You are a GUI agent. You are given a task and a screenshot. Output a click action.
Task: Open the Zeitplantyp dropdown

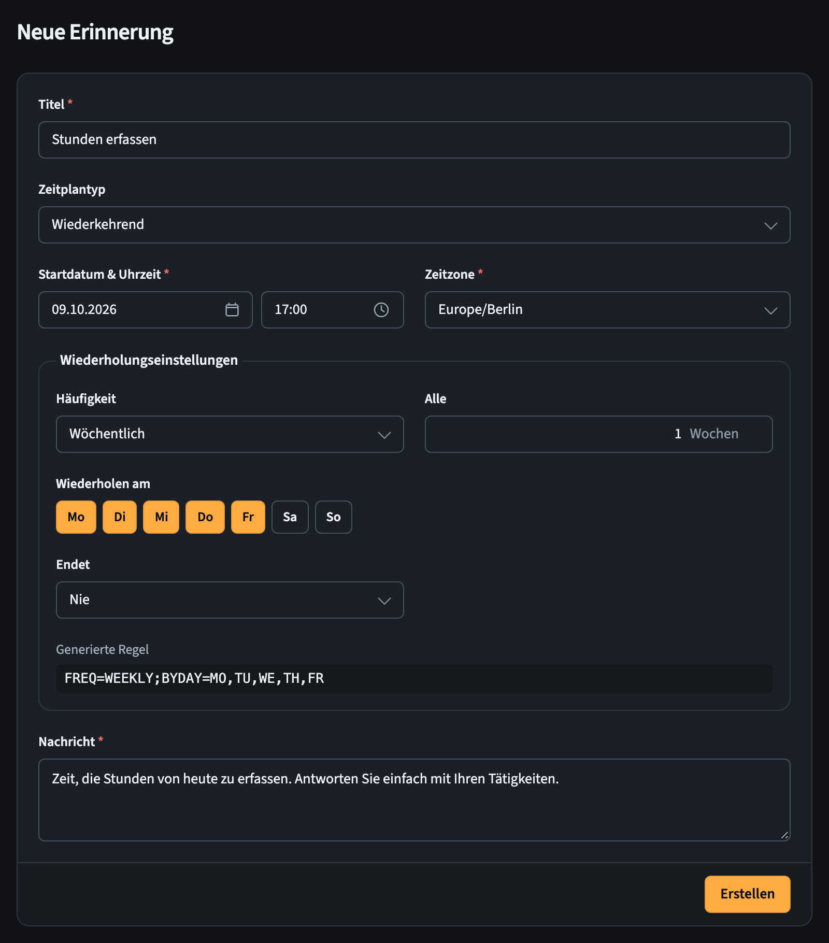[414, 225]
